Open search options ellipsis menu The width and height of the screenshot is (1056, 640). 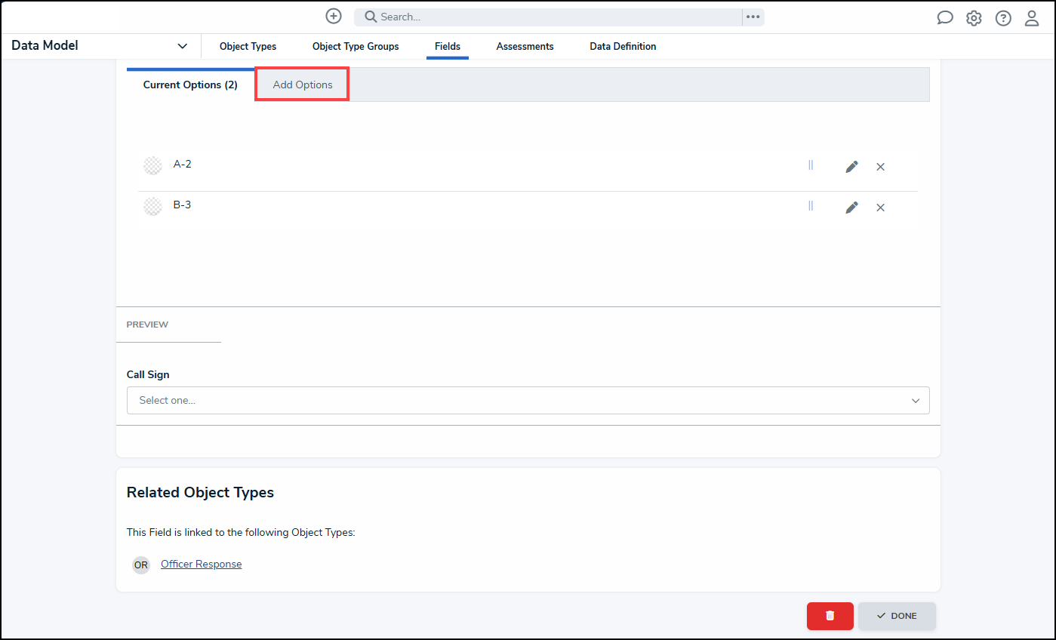(x=753, y=17)
